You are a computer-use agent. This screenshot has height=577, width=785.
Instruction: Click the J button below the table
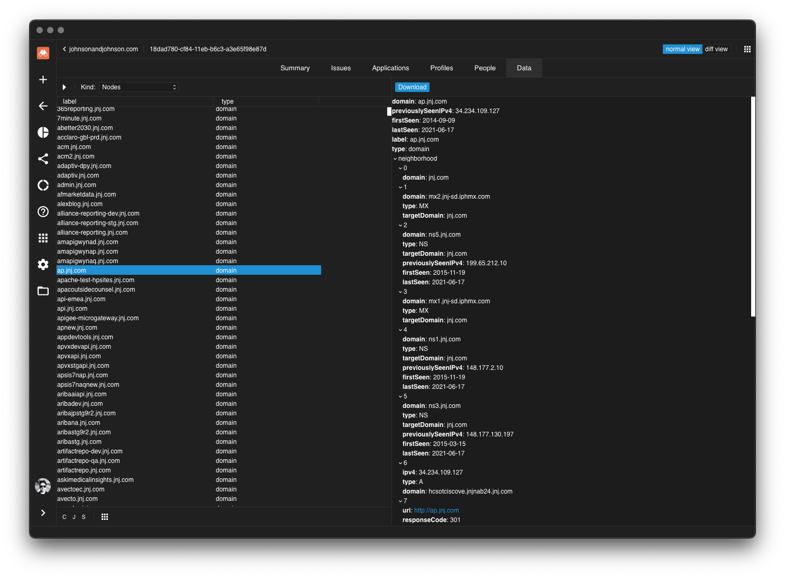(74, 517)
